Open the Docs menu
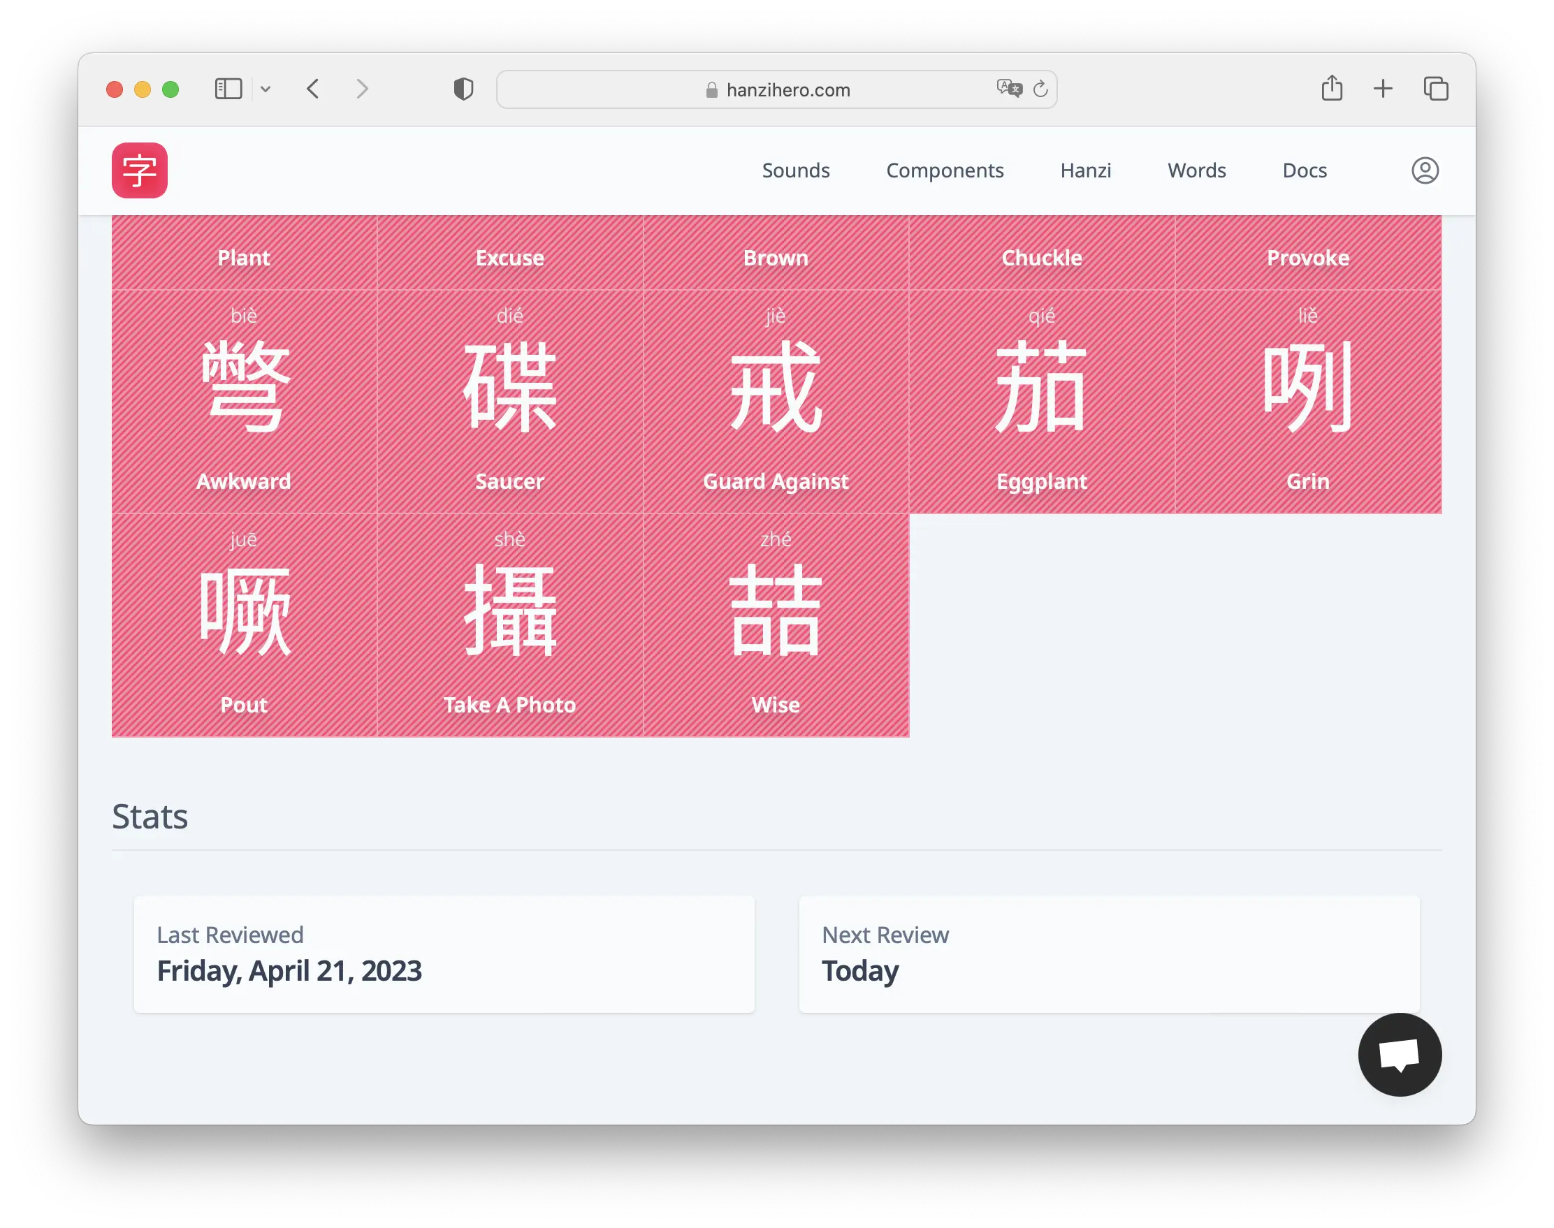Image resolution: width=1554 pixels, height=1228 pixels. click(1305, 170)
